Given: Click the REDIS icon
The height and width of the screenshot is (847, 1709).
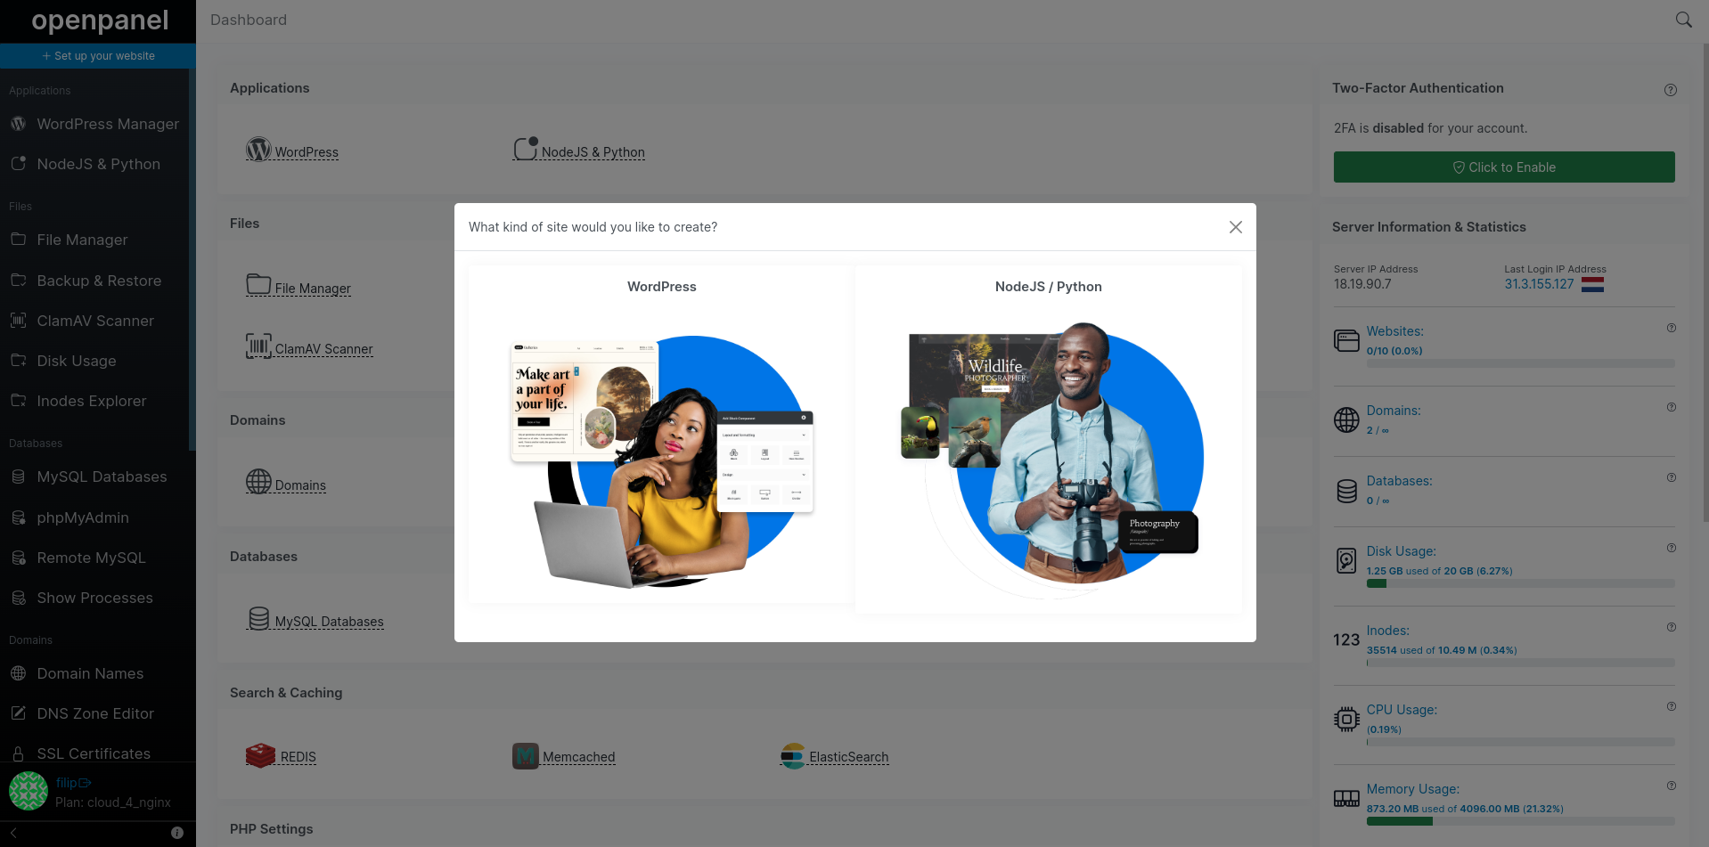Looking at the screenshot, I should pyautogui.click(x=260, y=755).
